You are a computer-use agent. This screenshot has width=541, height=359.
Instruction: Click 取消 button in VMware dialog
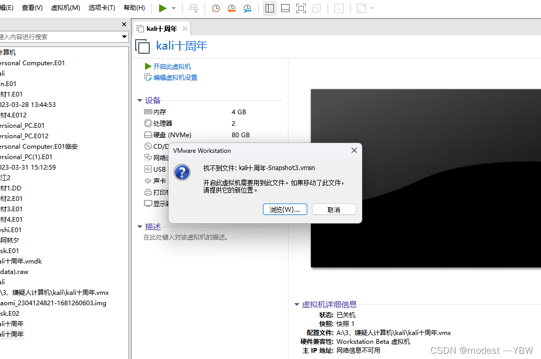pyautogui.click(x=334, y=210)
